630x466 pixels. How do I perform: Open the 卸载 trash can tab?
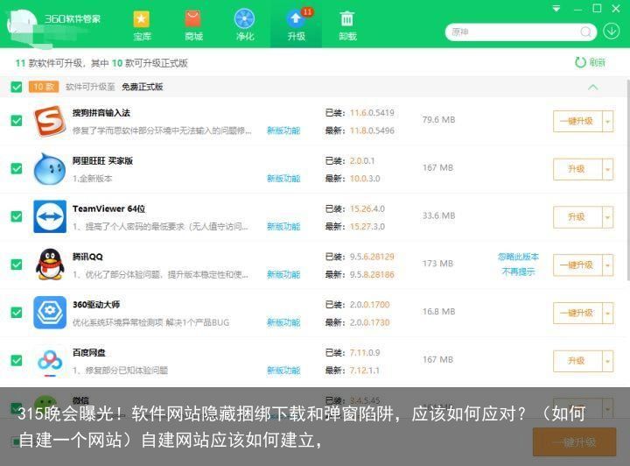(x=347, y=25)
